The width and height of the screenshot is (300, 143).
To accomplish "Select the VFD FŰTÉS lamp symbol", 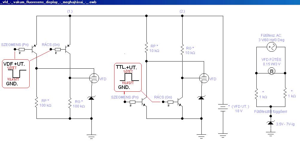I will pyautogui.click(x=272, y=71).
